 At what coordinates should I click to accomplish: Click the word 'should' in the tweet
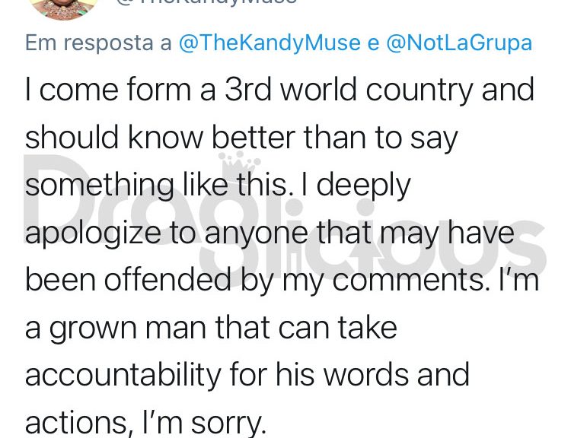click(x=72, y=137)
